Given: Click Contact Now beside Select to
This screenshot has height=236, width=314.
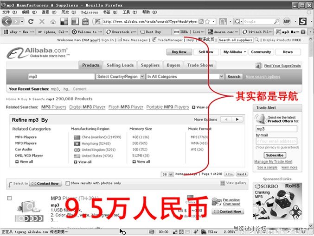Looking at the screenshot, I should (45, 183).
